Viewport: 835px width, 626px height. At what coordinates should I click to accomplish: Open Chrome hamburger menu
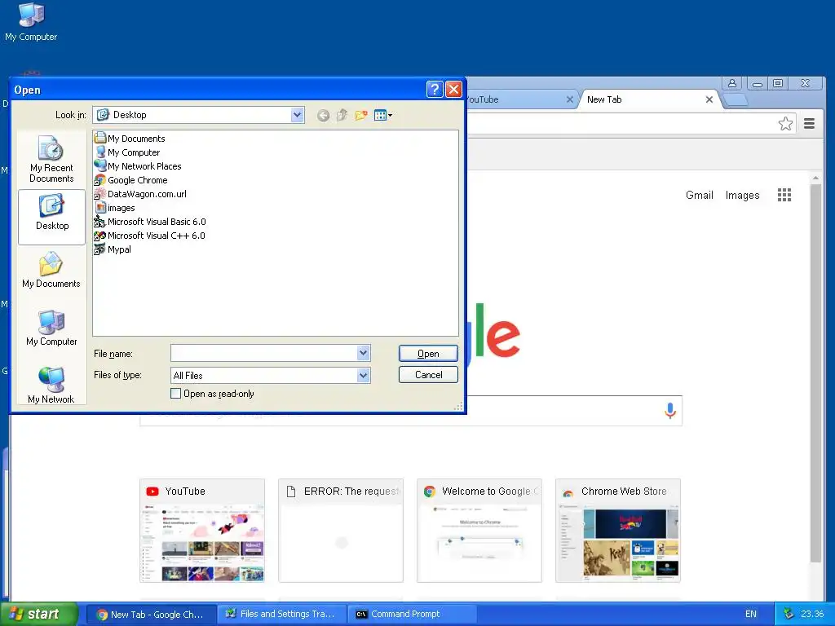tap(809, 124)
